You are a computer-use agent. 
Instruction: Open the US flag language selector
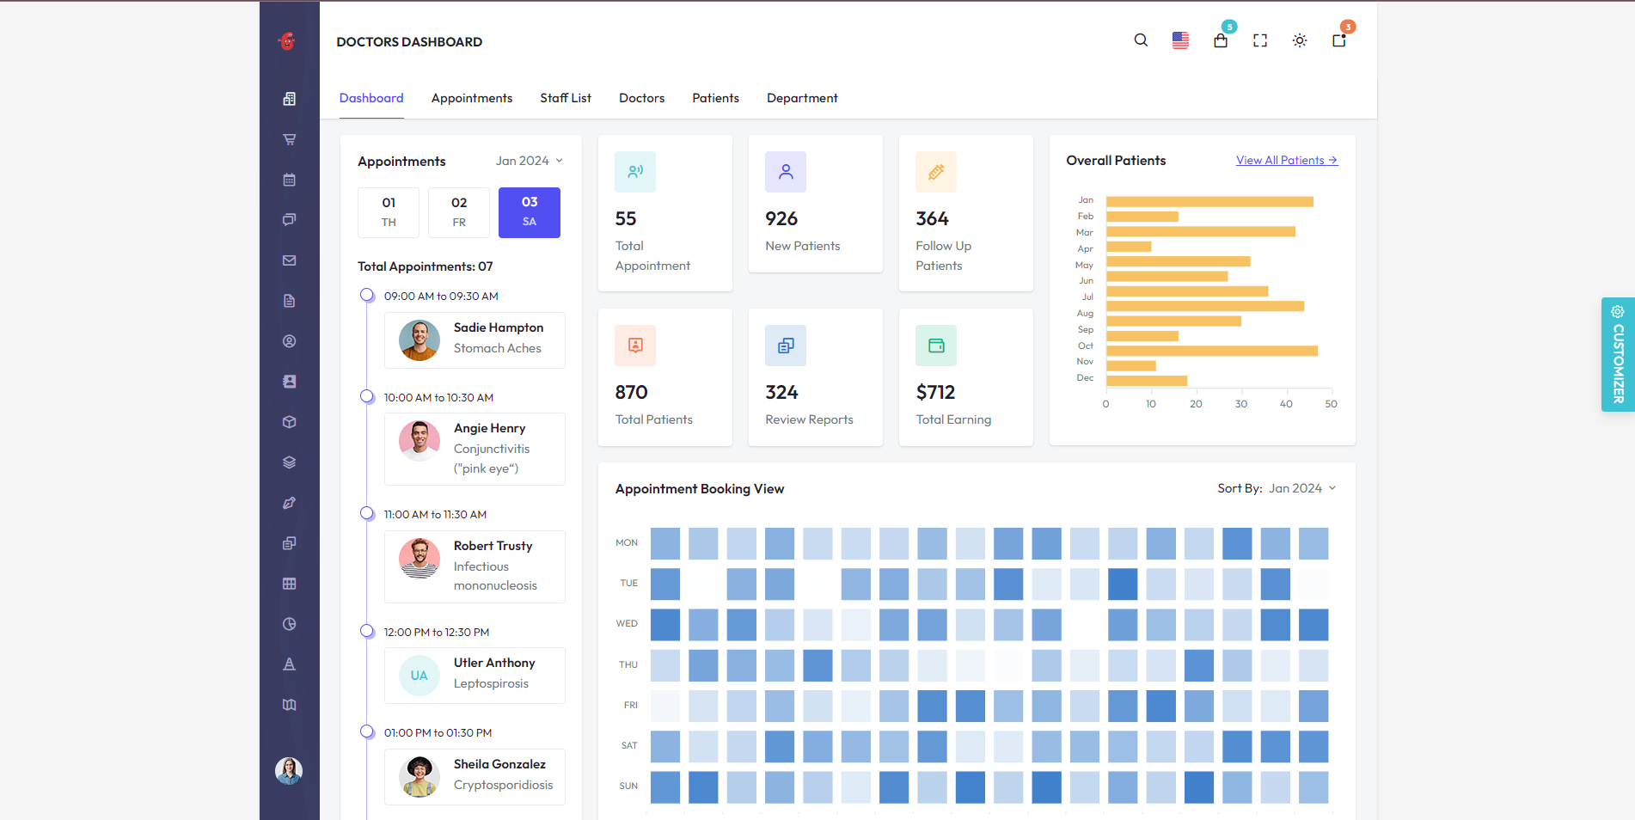1180,40
